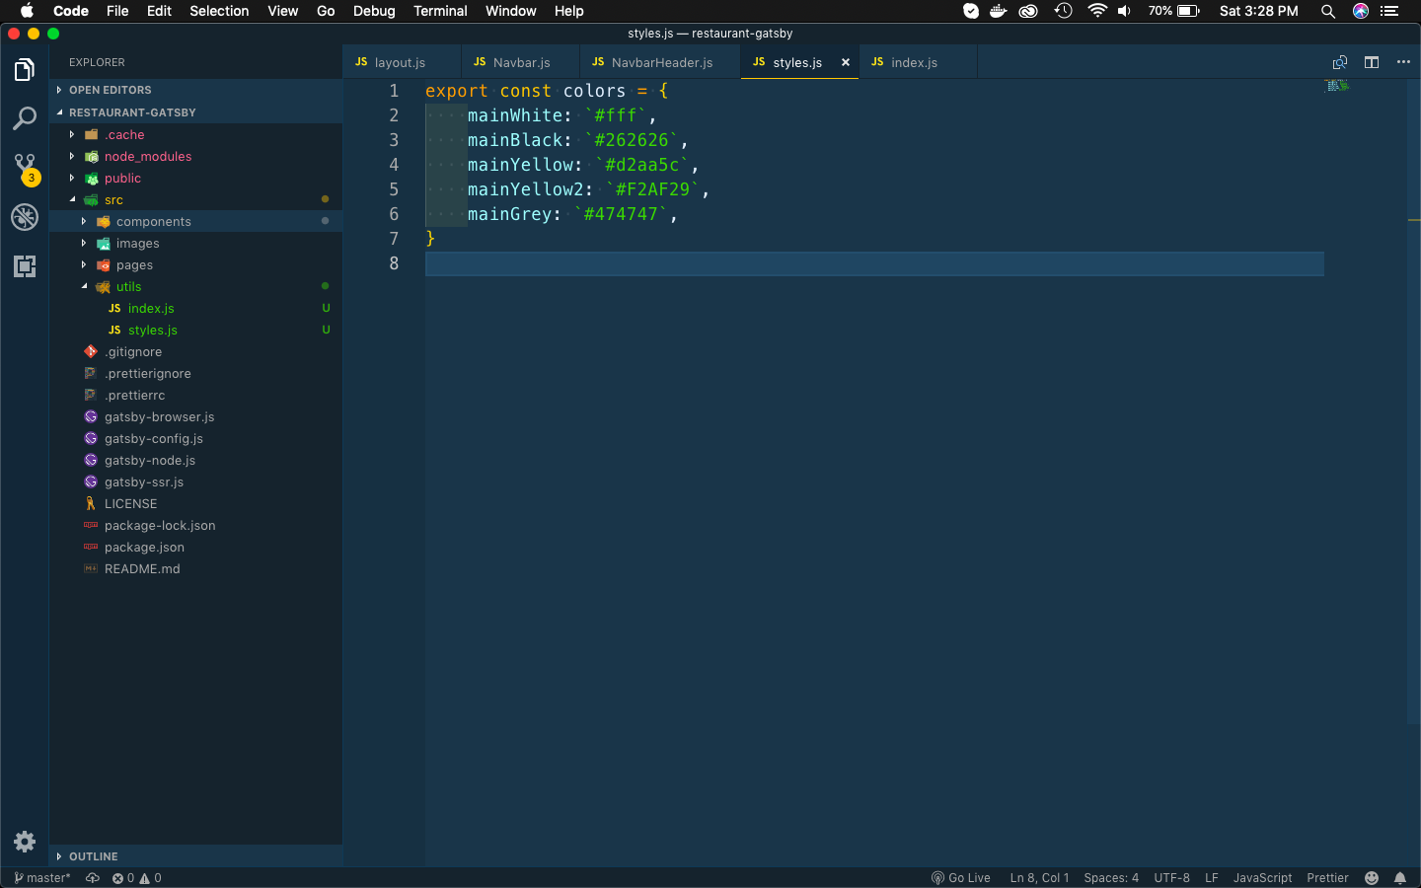Open gatsby-config.js file

point(195,439)
